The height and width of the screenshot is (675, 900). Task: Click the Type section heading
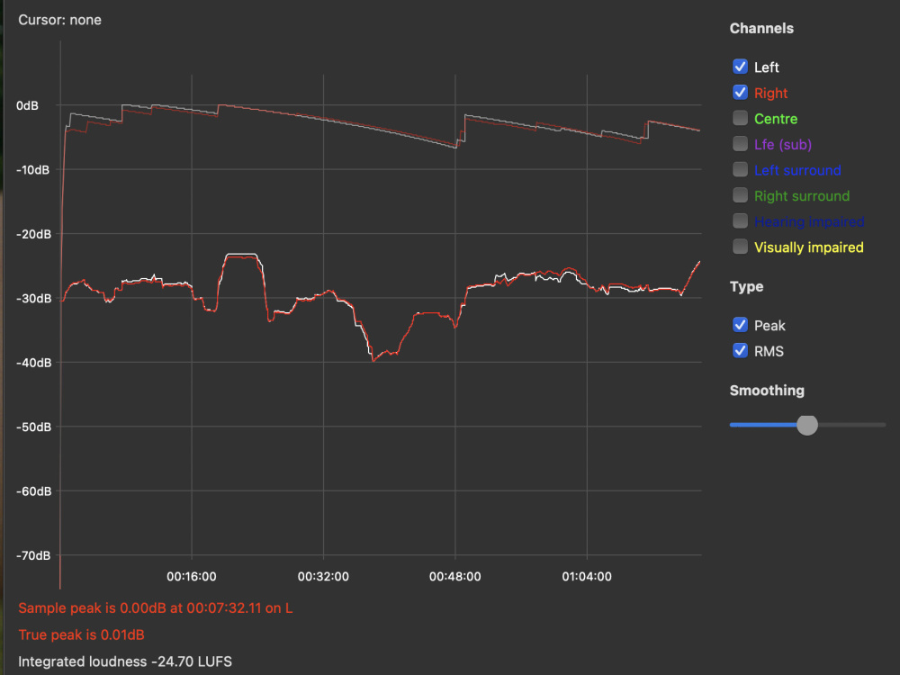(x=746, y=287)
